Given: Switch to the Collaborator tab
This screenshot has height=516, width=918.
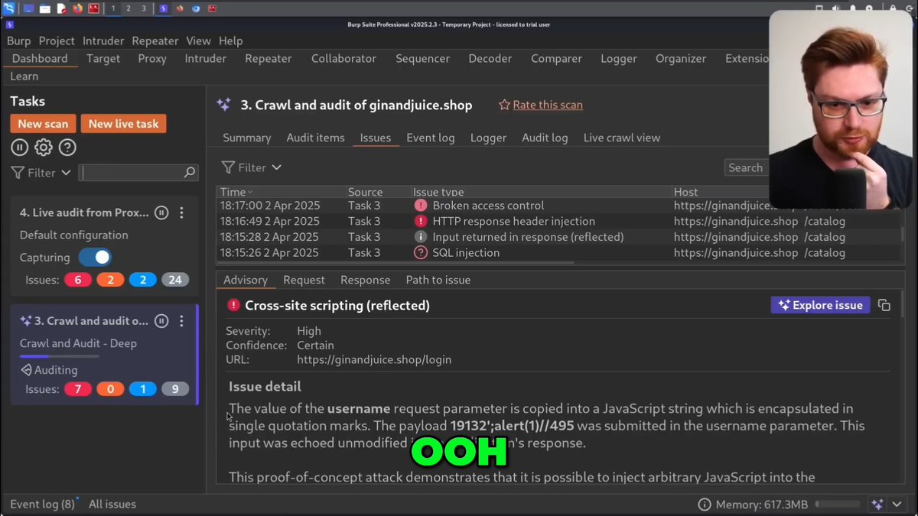Looking at the screenshot, I should 343,58.
